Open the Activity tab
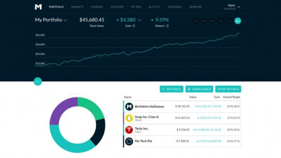Viewport: 281px width, 158px height. click(154, 7)
